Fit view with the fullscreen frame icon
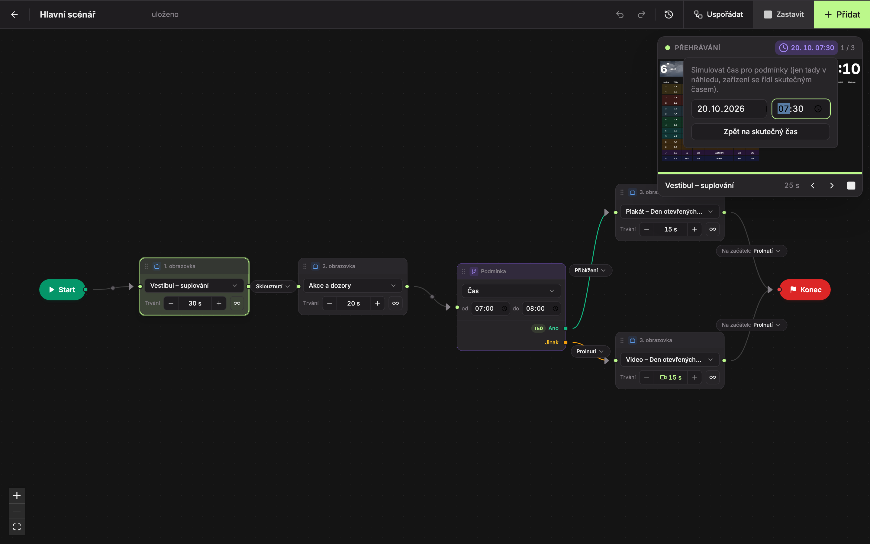The image size is (870, 544). (x=17, y=527)
